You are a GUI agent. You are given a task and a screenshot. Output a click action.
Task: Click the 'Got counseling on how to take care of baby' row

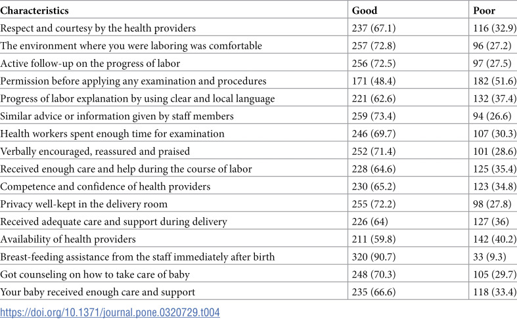click(259, 274)
